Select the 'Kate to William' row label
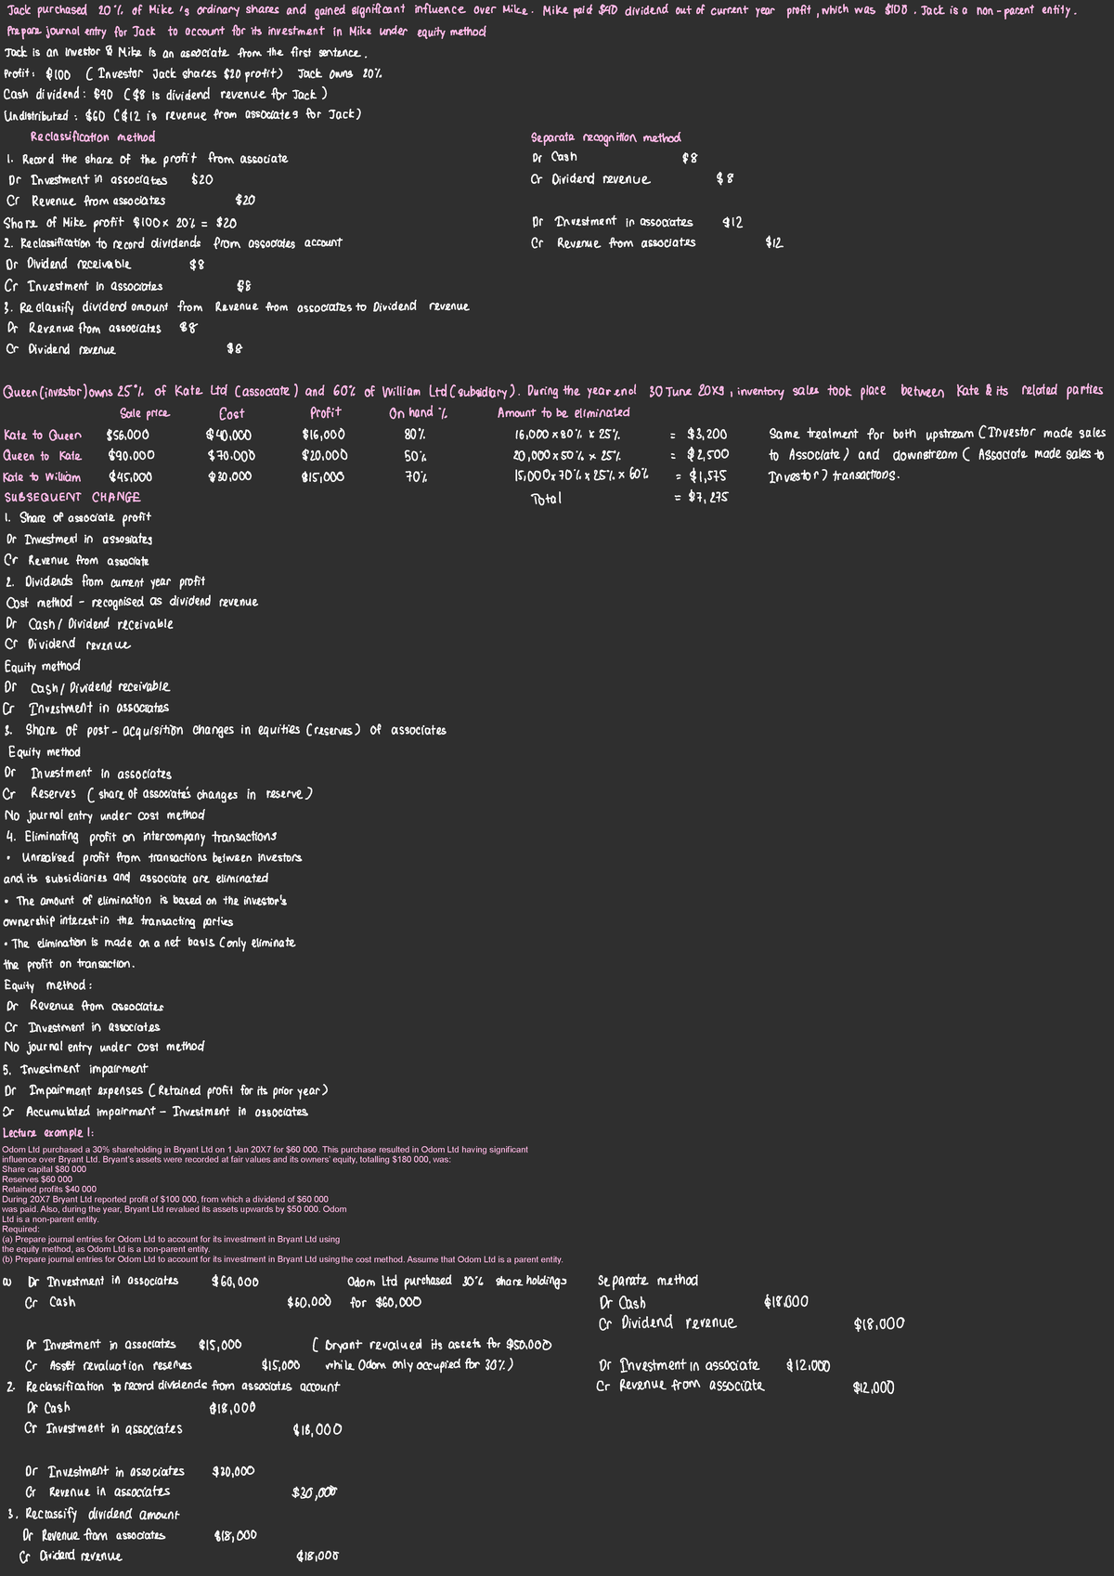This screenshot has width=1114, height=1576. (44, 477)
